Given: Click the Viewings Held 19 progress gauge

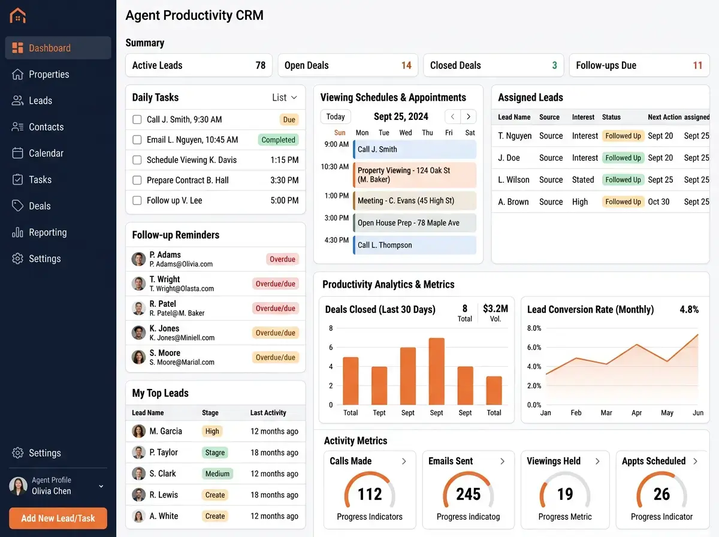Looking at the screenshot, I should [x=565, y=491].
